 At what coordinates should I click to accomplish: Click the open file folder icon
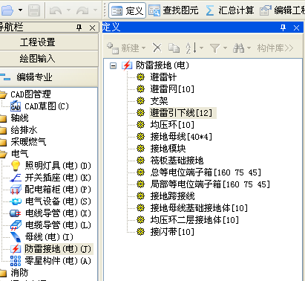point(7,10)
